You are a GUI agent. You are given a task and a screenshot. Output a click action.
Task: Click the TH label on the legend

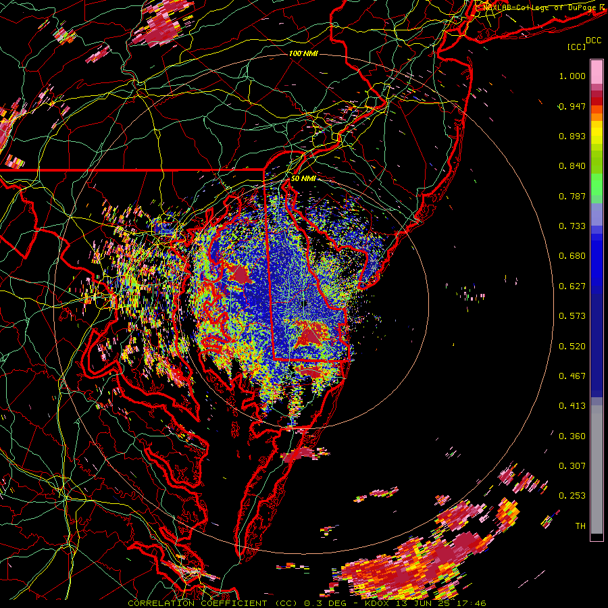pyautogui.click(x=580, y=526)
